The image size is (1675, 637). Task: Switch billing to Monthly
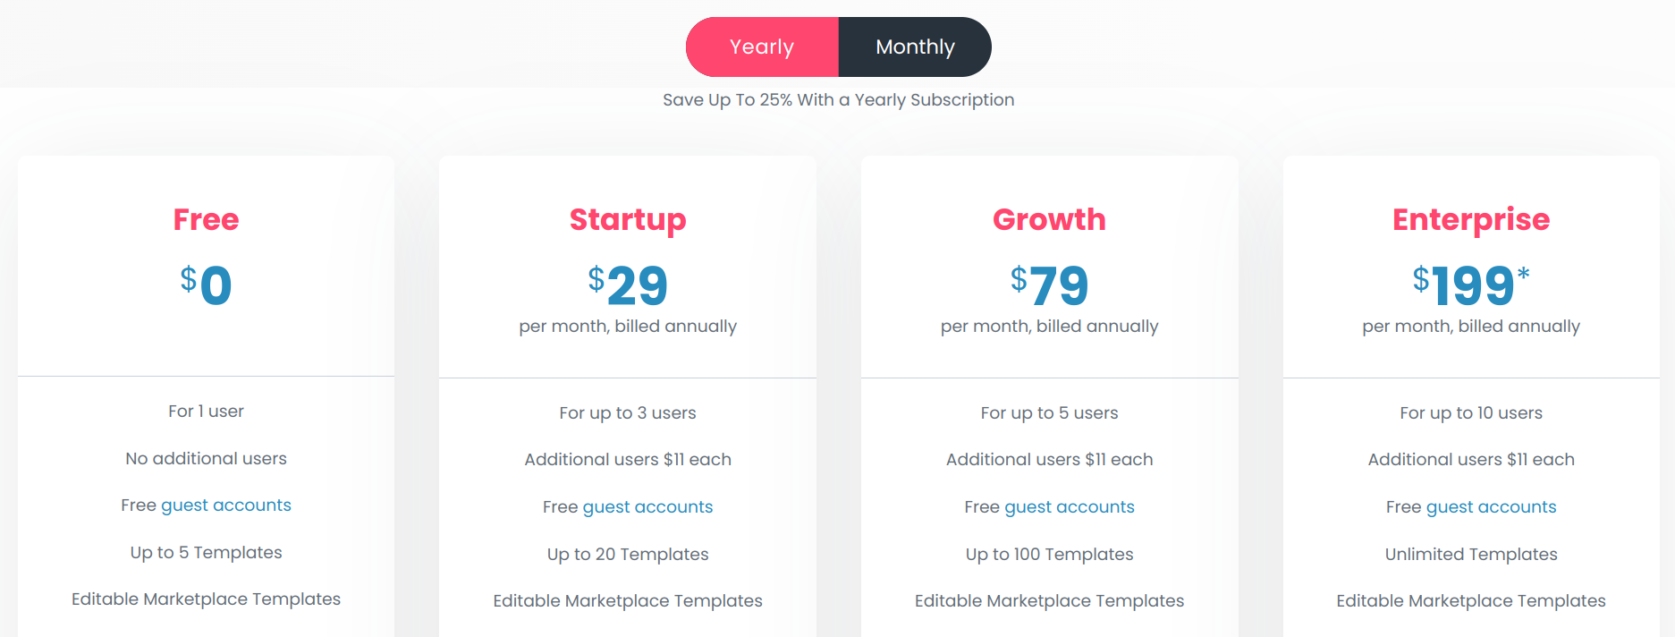tap(914, 47)
